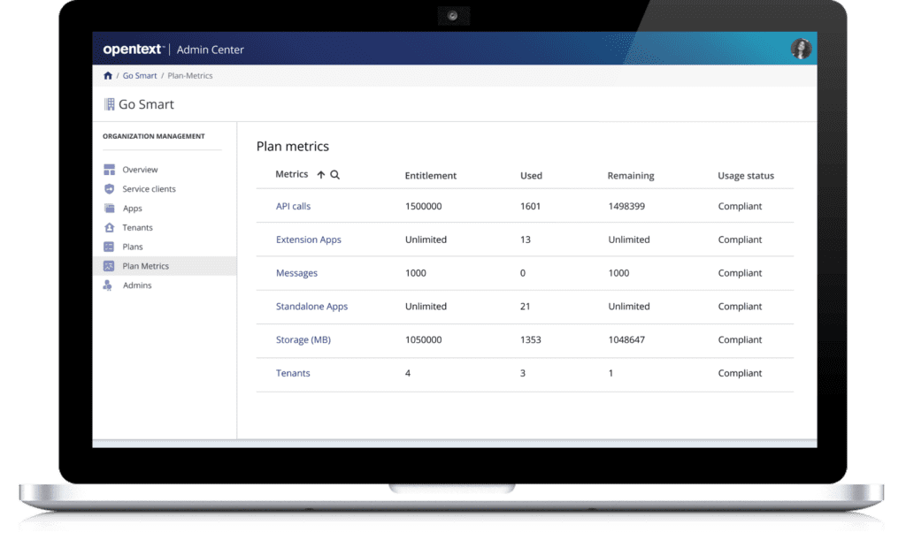The width and height of the screenshot is (906, 540).
Task: Click the Go Smart organization building icon
Action: (109, 104)
